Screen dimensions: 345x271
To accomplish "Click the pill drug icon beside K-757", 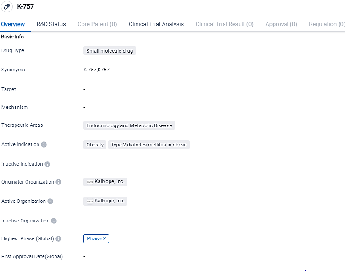I will point(7,7).
